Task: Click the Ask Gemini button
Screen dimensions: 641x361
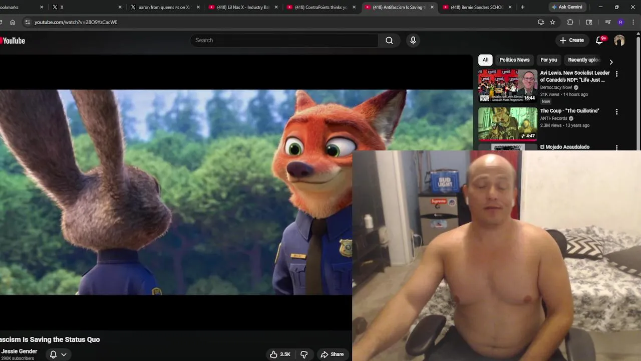Action: [566, 7]
